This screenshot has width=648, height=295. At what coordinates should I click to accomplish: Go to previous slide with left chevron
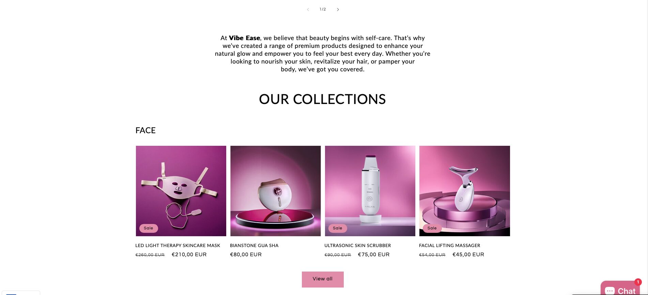[308, 10]
